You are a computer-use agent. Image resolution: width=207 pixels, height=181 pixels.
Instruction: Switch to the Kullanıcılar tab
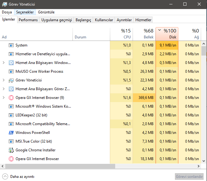pyautogui.click(x=104, y=20)
